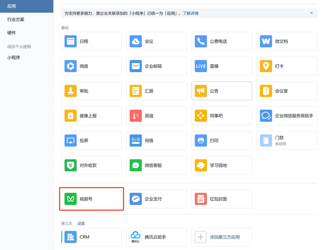Viewport: 321px width, 250px height.
Task: Click the CRM label text
Action: pos(84,237)
